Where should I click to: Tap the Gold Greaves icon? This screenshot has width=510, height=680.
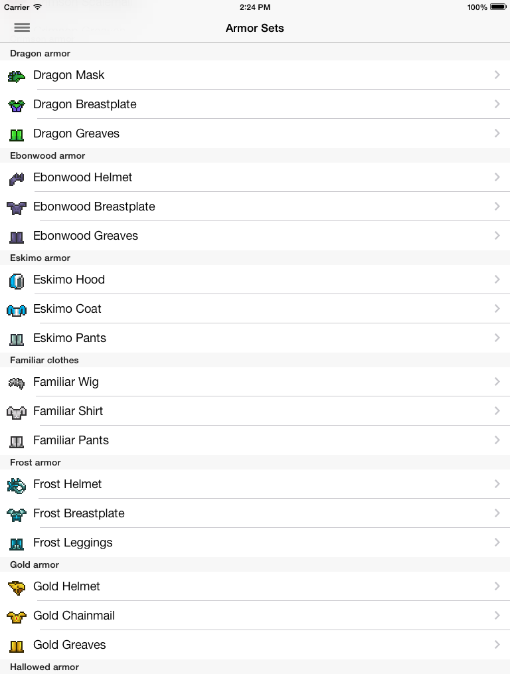click(17, 645)
